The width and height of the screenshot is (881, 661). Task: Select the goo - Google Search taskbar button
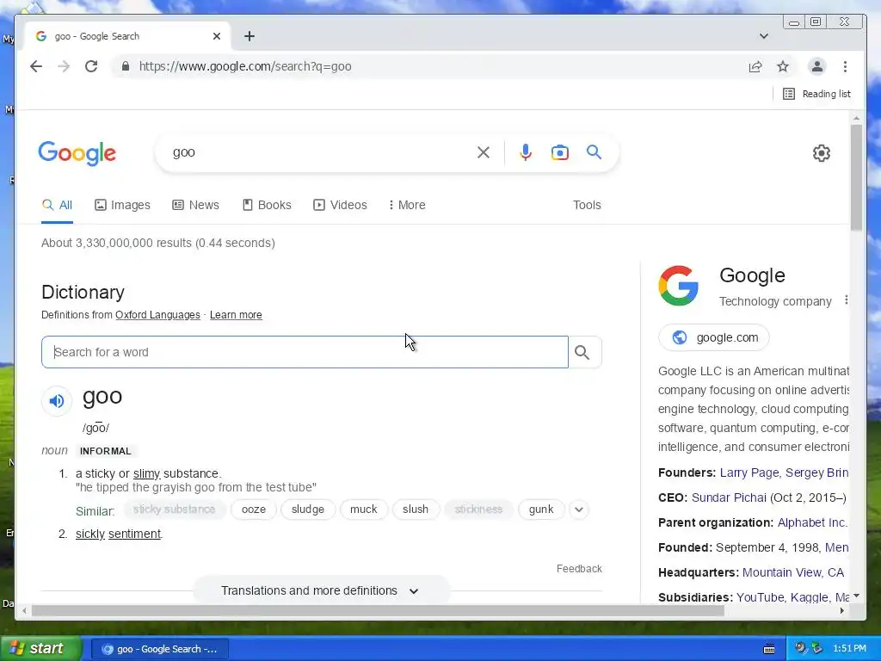tap(159, 649)
